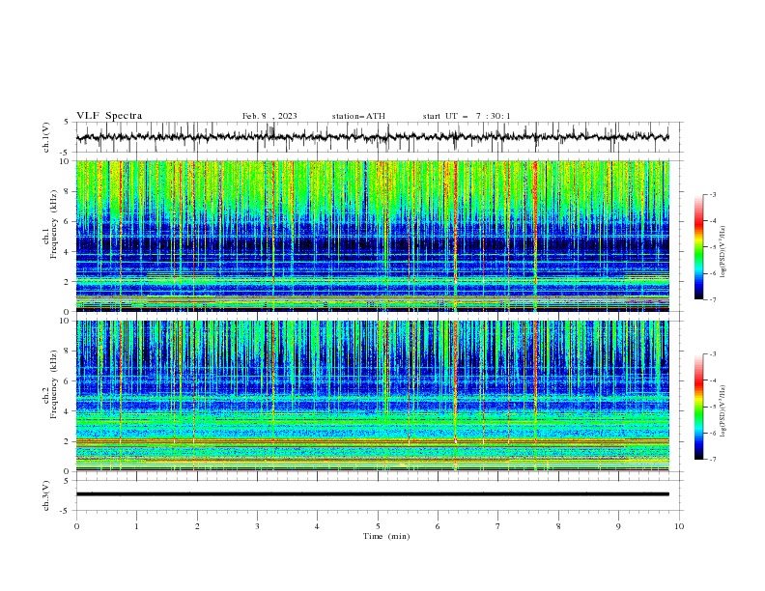Select the "ch.2 Frequency (kHz)" axis label
Viewport: 765px width, 591px height.
pos(50,384)
